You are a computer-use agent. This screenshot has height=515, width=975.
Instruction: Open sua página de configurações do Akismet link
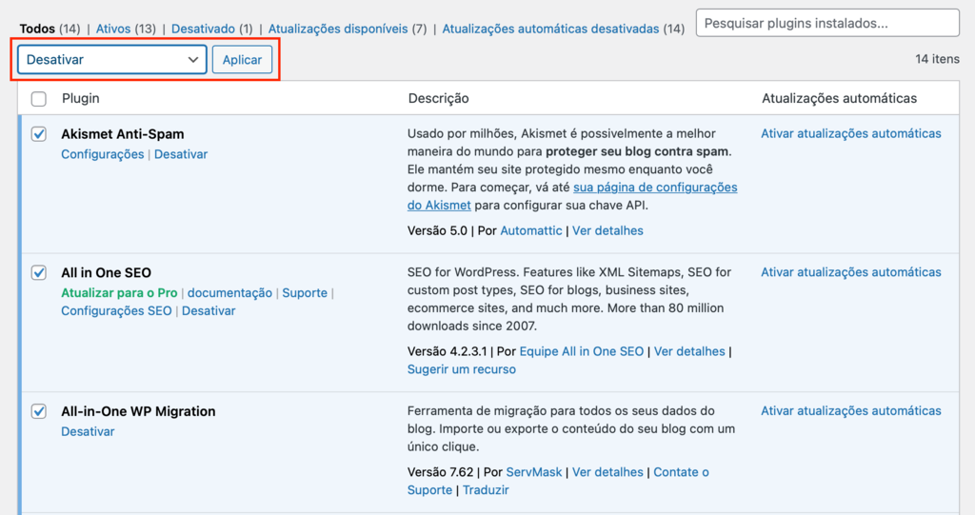point(572,196)
